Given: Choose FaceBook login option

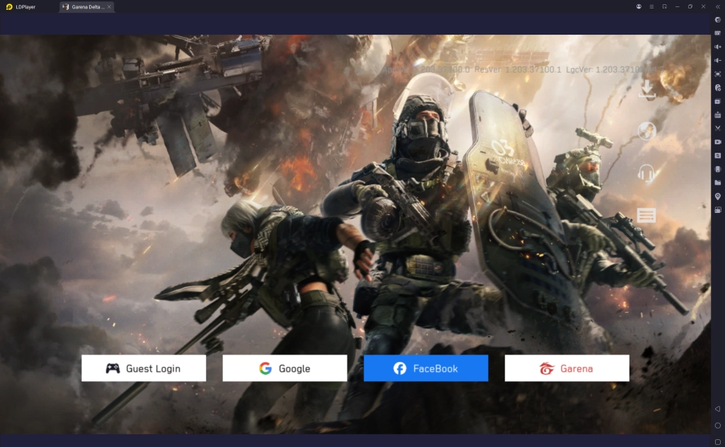Looking at the screenshot, I should (x=426, y=368).
